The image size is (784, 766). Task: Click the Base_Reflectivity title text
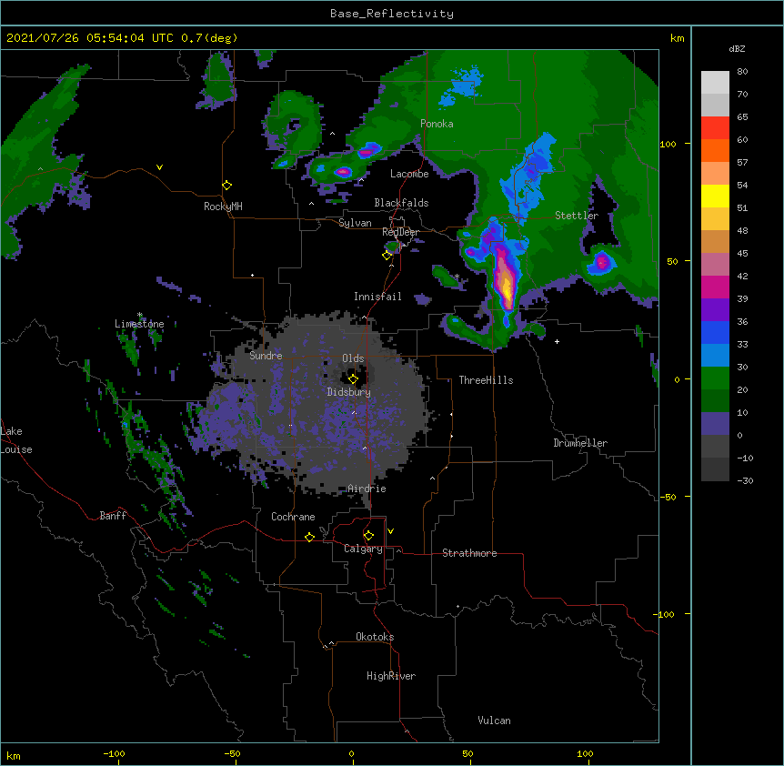[x=392, y=14]
